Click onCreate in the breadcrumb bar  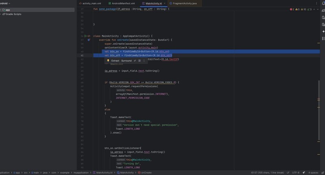coord(145,173)
